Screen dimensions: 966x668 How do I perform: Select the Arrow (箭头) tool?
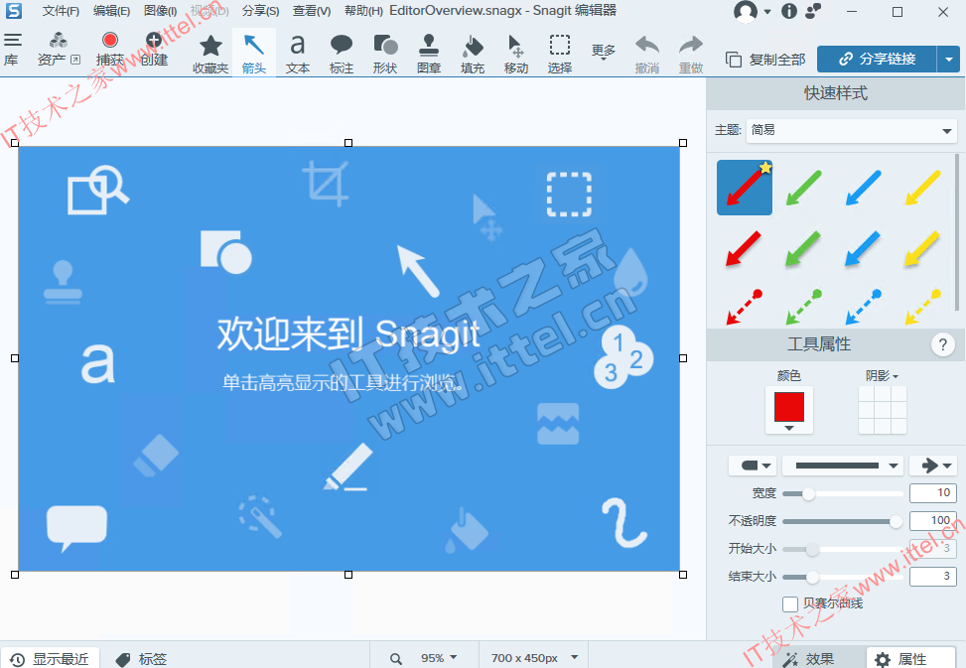[254, 54]
